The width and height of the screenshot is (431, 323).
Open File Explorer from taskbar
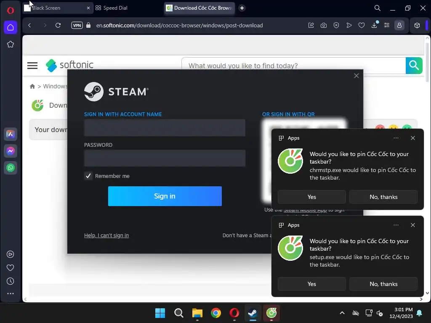(x=197, y=313)
